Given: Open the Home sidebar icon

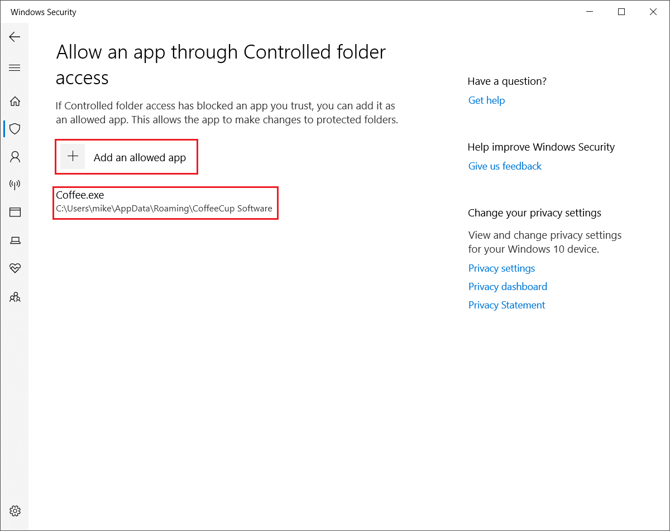Looking at the screenshot, I should (15, 101).
